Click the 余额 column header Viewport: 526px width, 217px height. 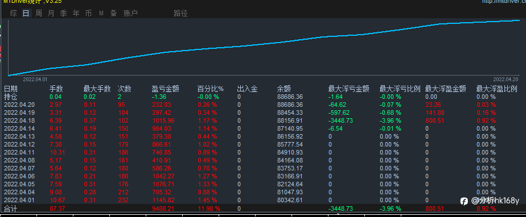coord(284,89)
